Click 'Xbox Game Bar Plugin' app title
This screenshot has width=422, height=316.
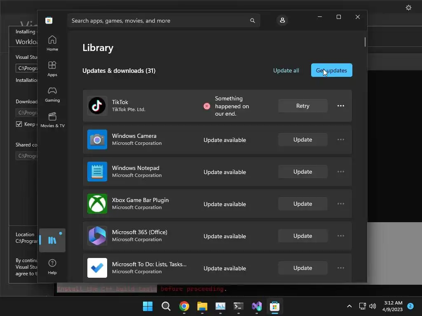click(x=140, y=200)
